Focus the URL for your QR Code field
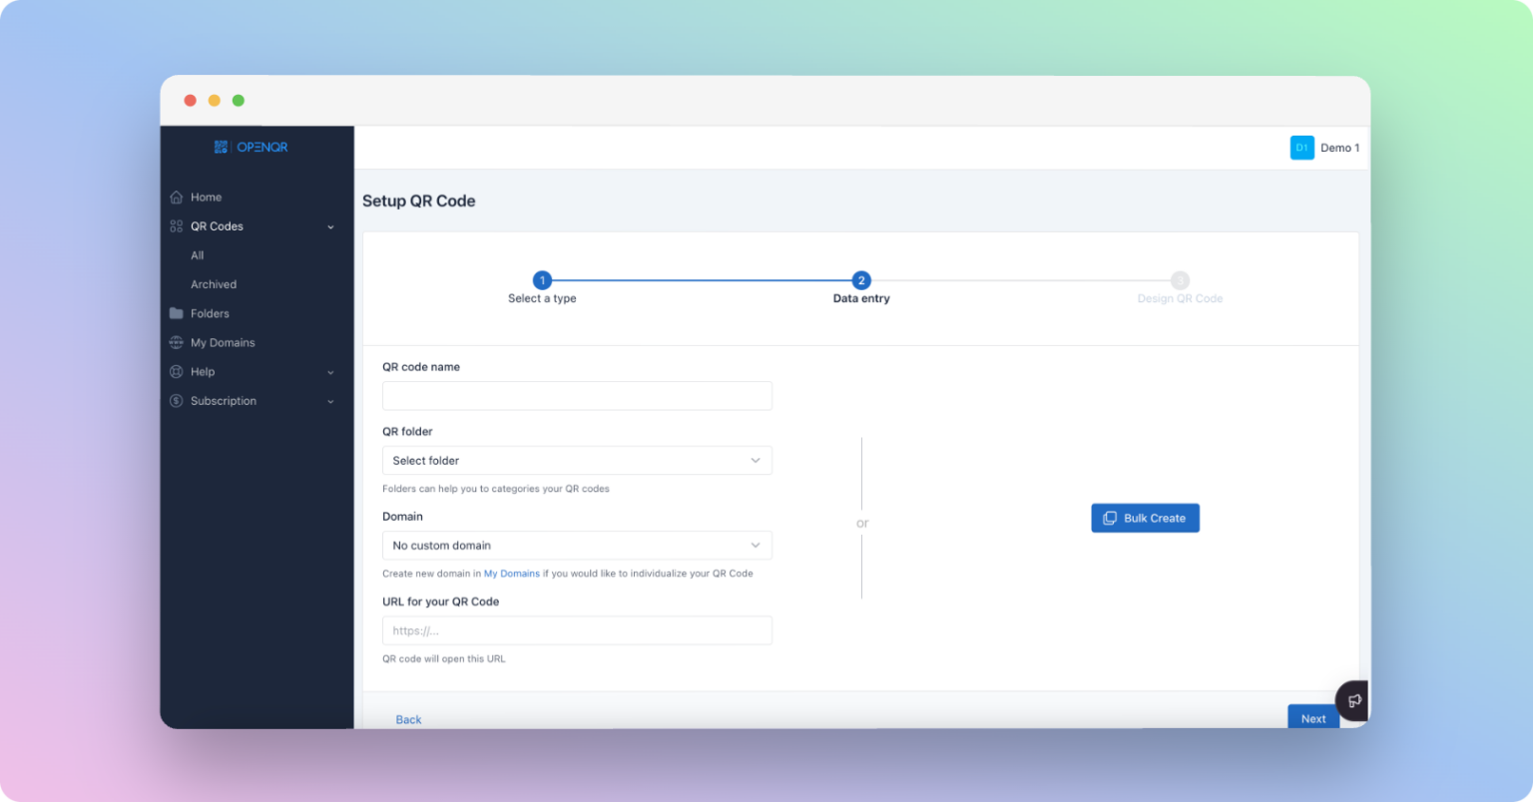Viewport: 1533px width, 802px height. (x=577, y=630)
